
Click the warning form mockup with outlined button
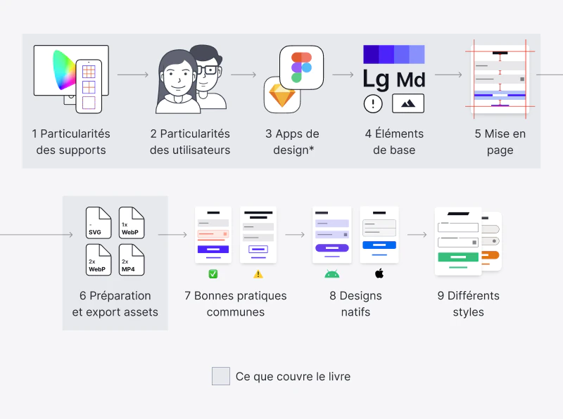(x=258, y=235)
